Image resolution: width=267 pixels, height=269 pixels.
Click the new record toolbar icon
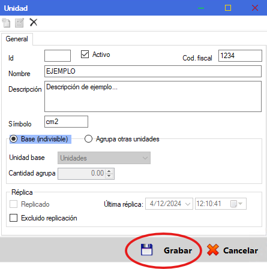(6, 23)
